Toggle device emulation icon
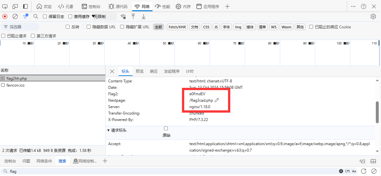 pyautogui.click(x=15, y=6)
